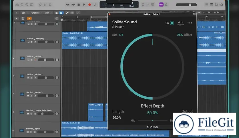The height and width of the screenshot is (138, 239).
Task: Open the View menu in tracks area
Action: pos(48,13)
